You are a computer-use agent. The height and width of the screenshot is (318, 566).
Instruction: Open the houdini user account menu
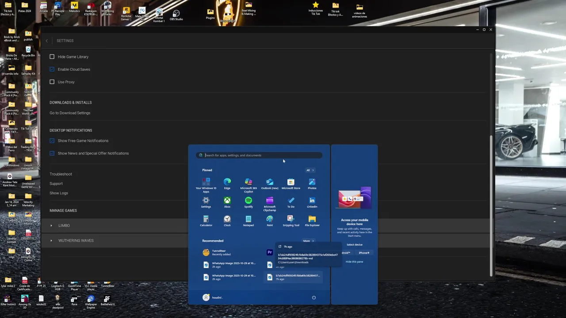click(x=213, y=298)
